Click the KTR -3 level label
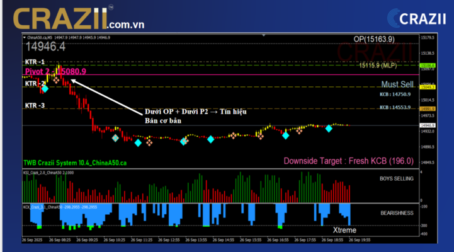The width and height of the screenshot is (454, 252). point(35,105)
